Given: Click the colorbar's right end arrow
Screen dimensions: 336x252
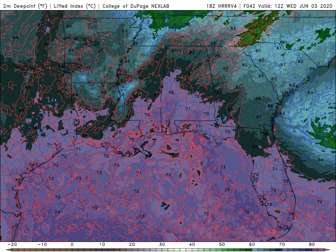Looking at the screenshot, I should pos(328,250).
